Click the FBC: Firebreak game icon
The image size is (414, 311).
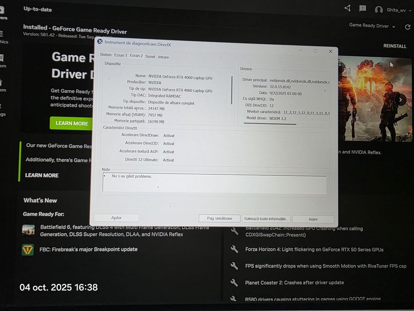click(x=28, y=250)
